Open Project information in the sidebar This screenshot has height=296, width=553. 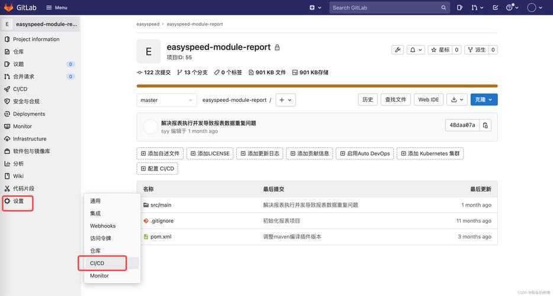coord(36,39)
